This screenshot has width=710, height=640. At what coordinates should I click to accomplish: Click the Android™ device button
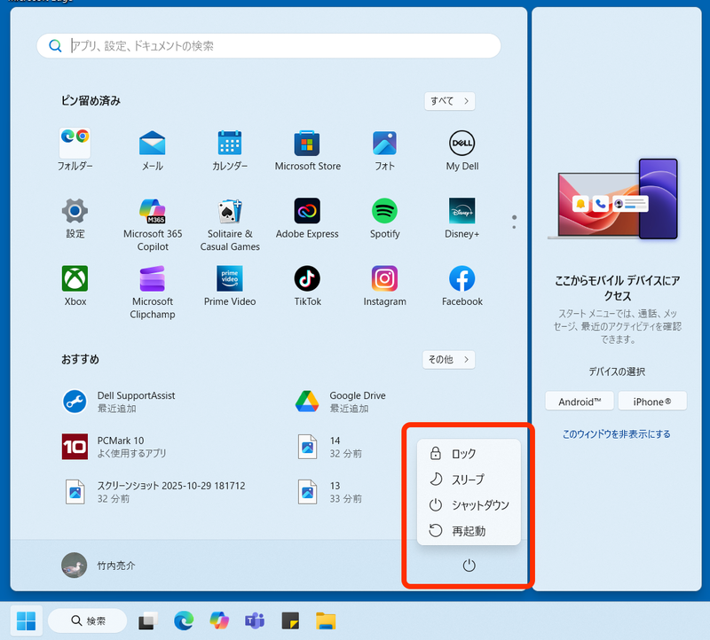(579, 401)
